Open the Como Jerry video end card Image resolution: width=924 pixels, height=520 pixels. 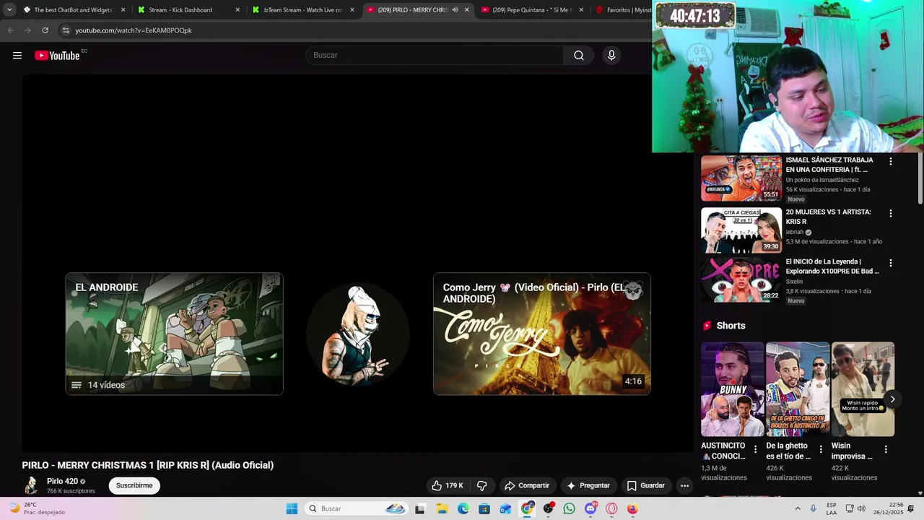[542, 334]
